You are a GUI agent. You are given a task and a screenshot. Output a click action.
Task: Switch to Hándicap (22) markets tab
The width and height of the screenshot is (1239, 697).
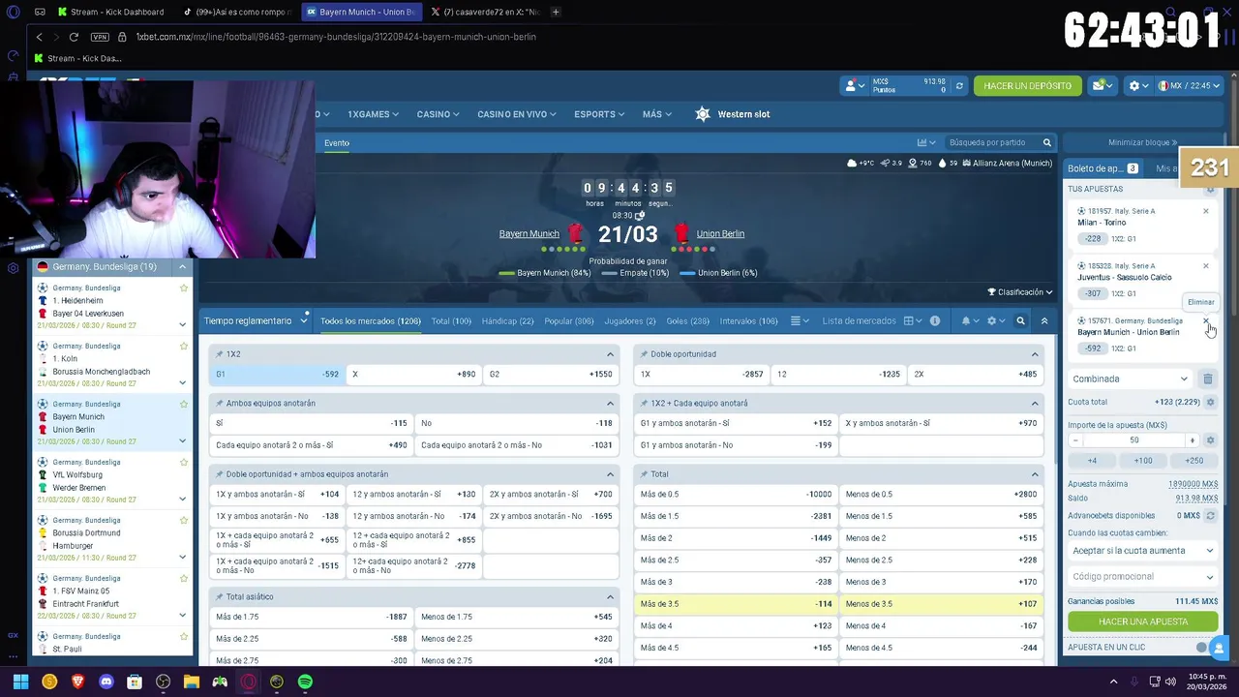[507, 320]
